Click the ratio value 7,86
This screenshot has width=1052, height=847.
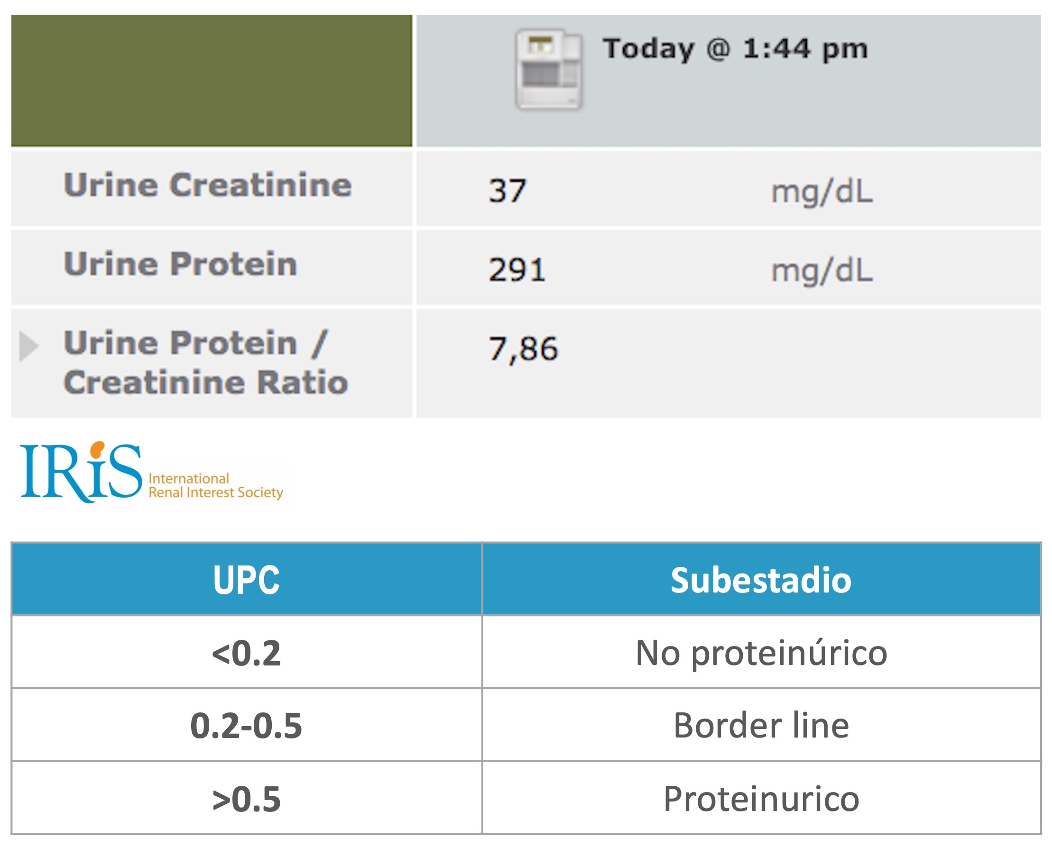(523, 349)
